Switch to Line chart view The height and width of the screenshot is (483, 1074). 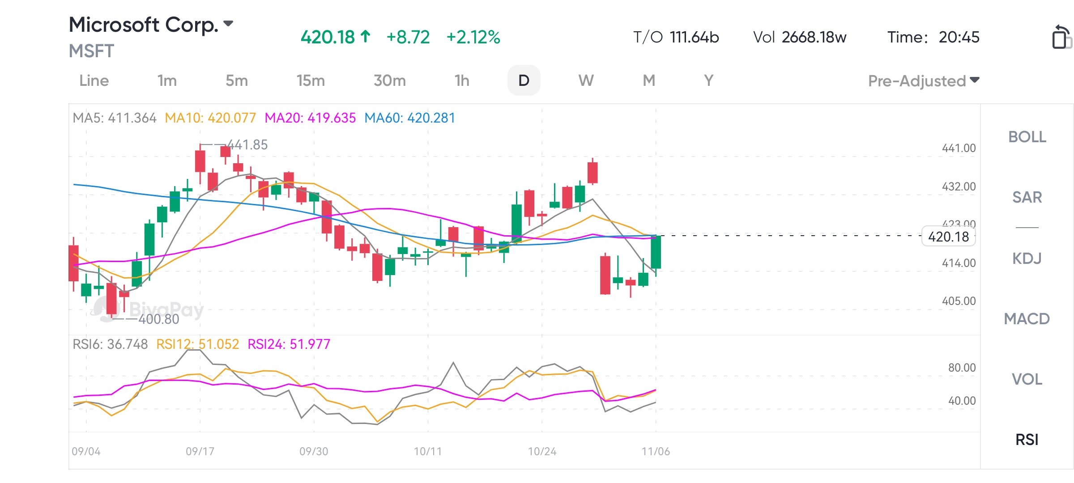point(94,80)
